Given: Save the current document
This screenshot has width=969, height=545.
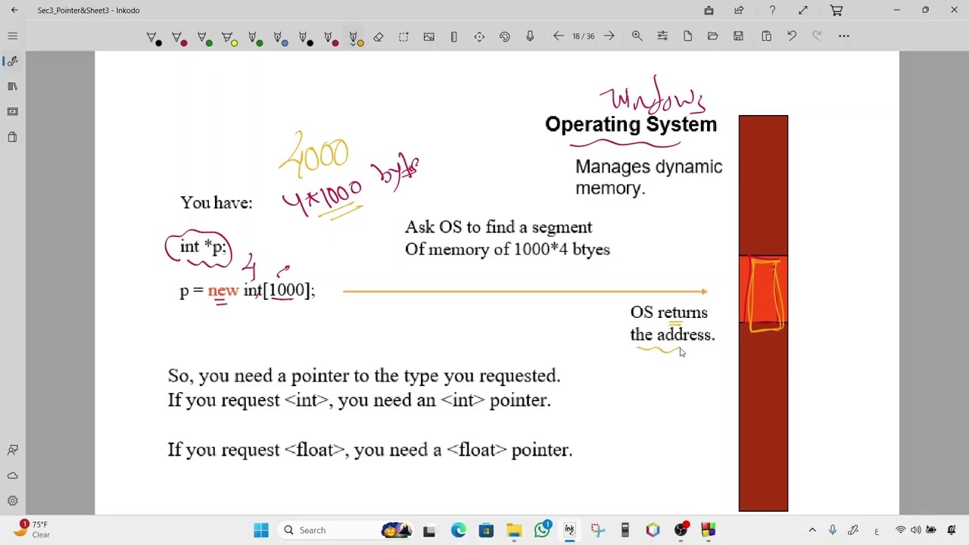Looking at the screenshot, I should pos(738,36).
